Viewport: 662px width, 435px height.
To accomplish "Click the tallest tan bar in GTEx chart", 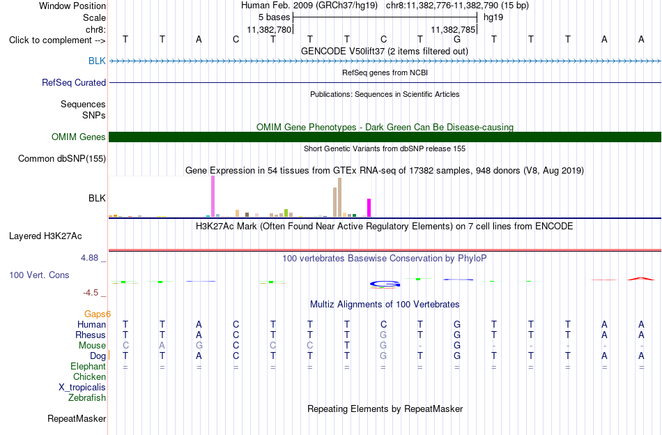I will coord(339,198).
